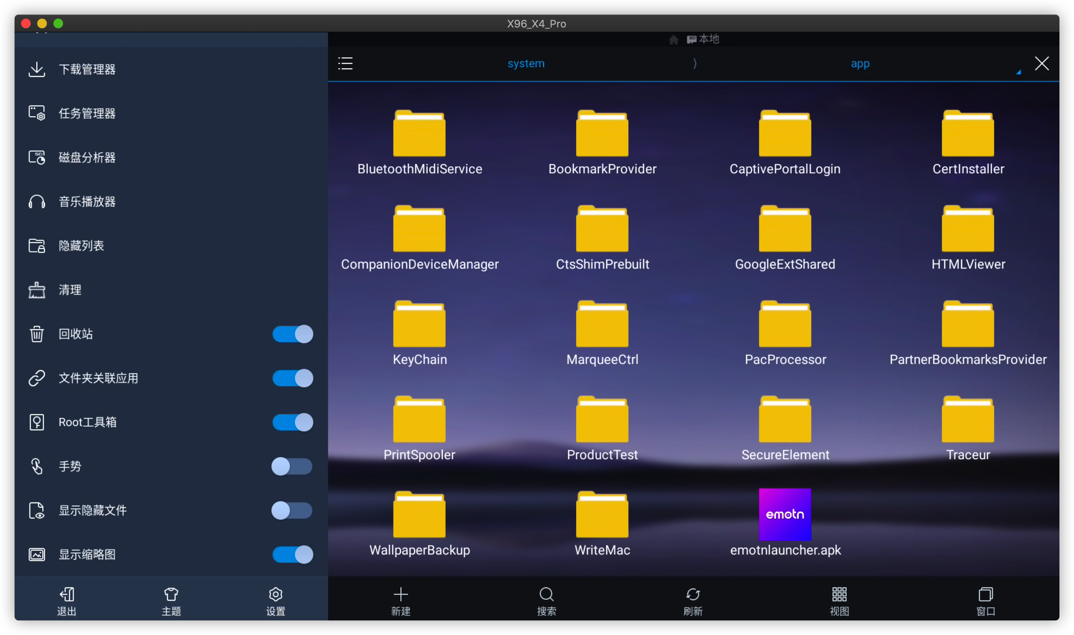The height and width of the screenshot is (635, 1074).
Task: Enable the gestures (手势) switch
Action: (x=292, y=466)
